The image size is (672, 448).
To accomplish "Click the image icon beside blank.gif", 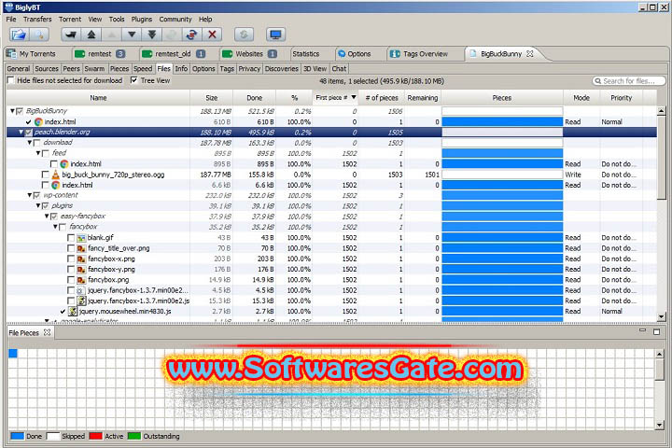I will pos(81,237).
